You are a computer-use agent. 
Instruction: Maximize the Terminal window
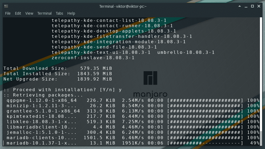coord(252,6)
